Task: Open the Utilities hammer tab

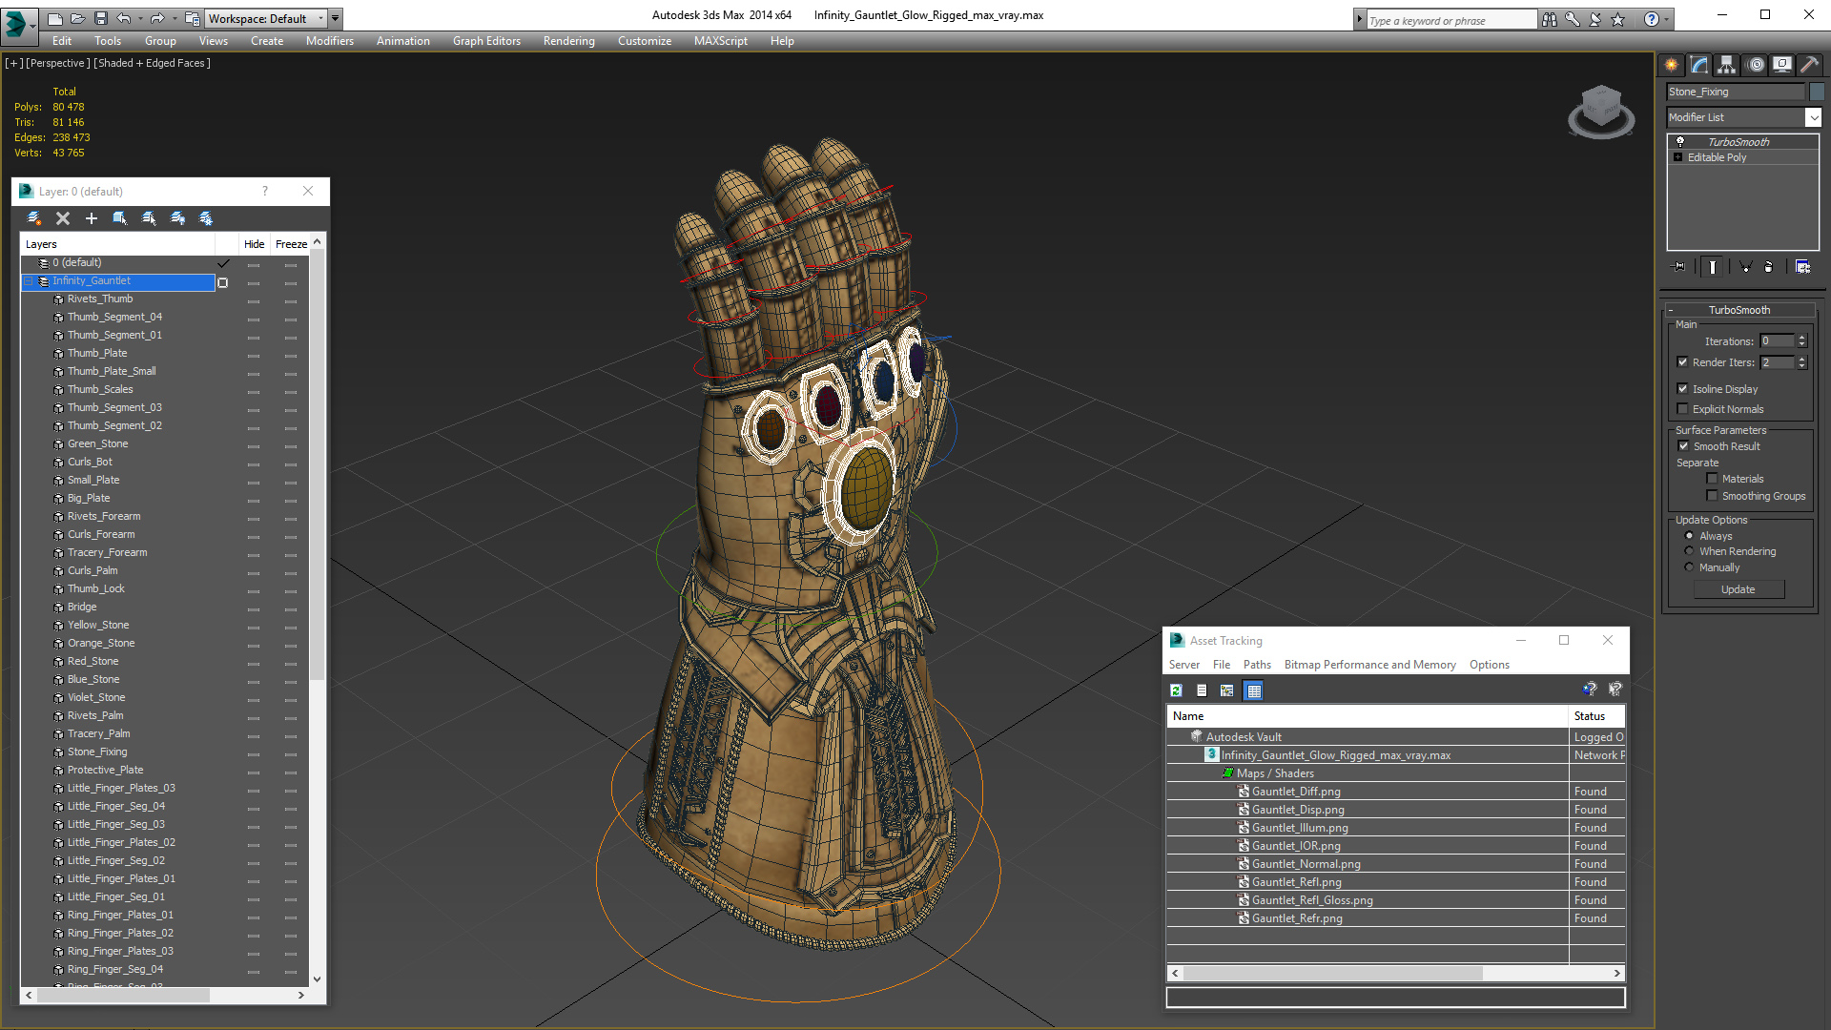Action: pos(1809,65)
